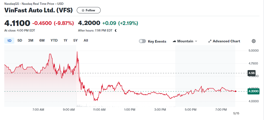Switch to the 3M range

pos(31,40)
